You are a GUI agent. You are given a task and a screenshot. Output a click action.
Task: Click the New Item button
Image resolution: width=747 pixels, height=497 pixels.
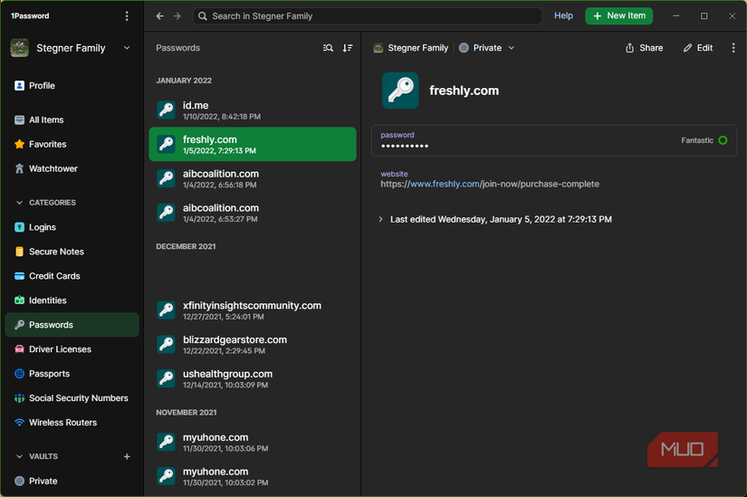pyautogui.click(x=618, y=16)
